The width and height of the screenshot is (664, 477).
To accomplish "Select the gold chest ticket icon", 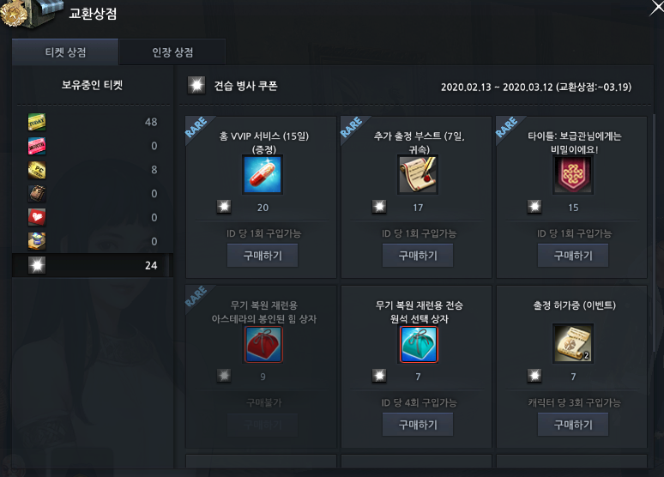I will tap(37, 241).
